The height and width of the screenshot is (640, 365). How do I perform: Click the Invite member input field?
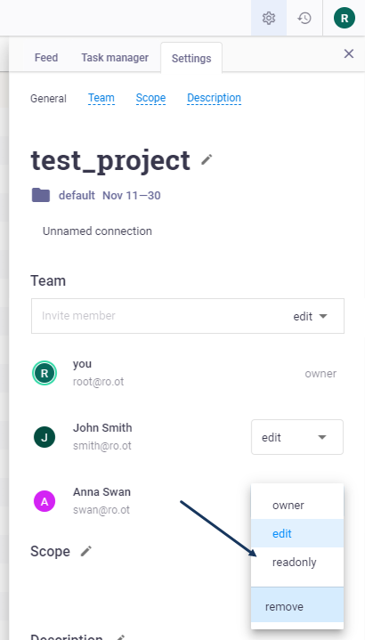point(160,316)
